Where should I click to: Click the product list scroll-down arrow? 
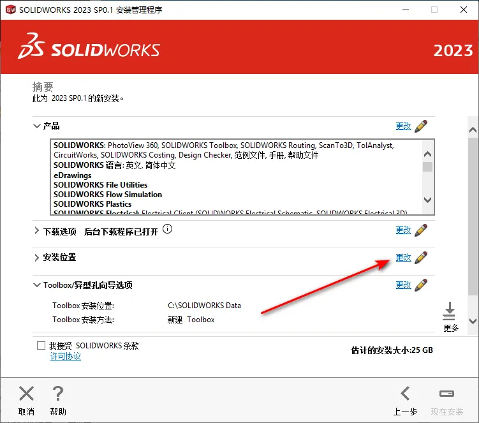click(428, 200)
